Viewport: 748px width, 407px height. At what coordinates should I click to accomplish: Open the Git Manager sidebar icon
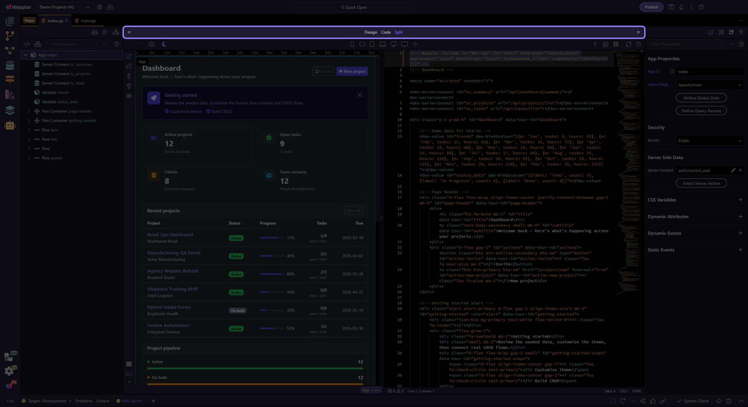[x=10, y=36]
